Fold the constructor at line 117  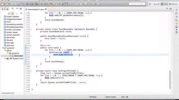pyautogui.click(x=30, y=36)
